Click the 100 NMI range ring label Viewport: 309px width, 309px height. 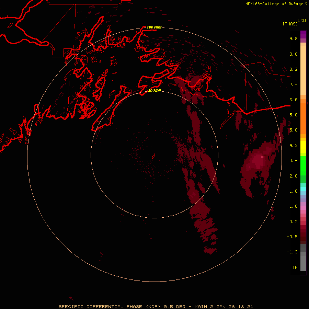154,27
